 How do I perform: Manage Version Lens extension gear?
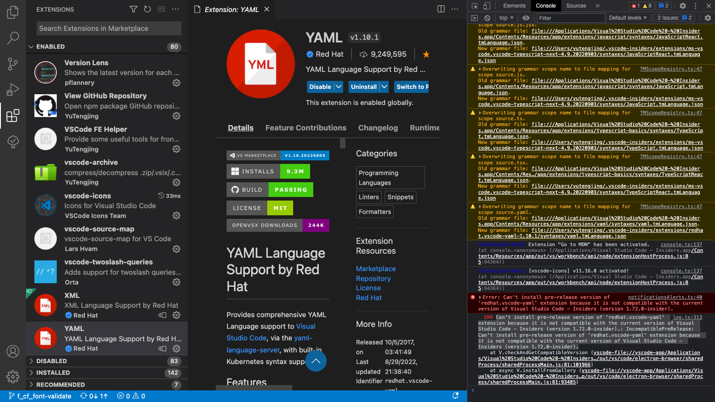[x=177, y=83]
